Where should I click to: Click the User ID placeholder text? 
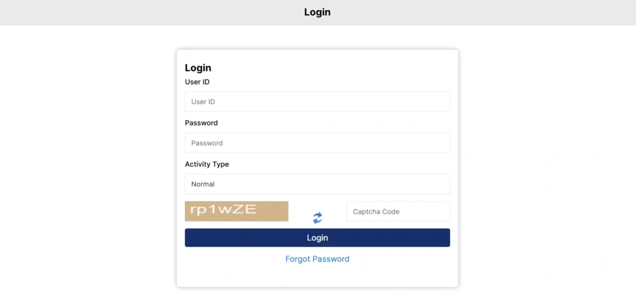[x=203, y=102]
